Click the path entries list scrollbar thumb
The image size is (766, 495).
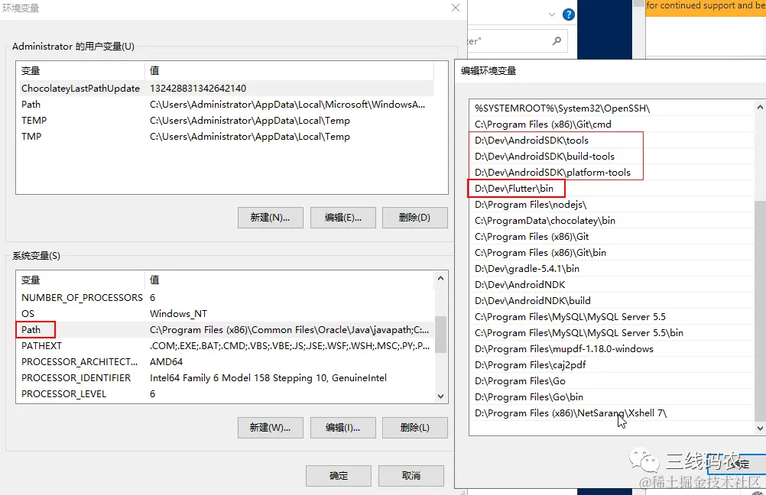click(760, 310)
